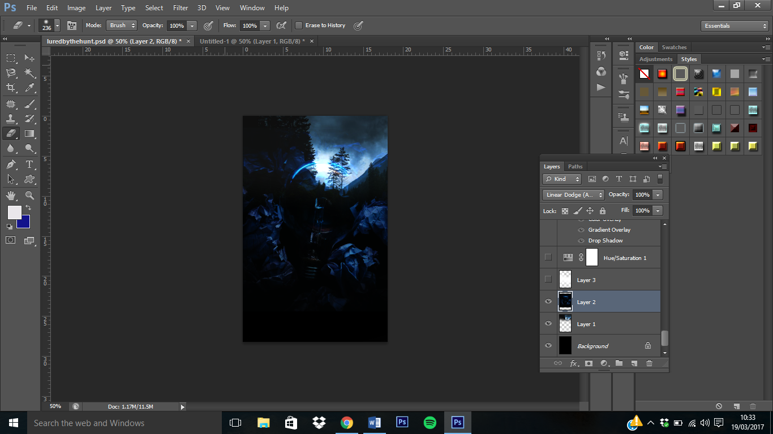
Task: Delete layer using trash icon
Action: click(649, 363)
